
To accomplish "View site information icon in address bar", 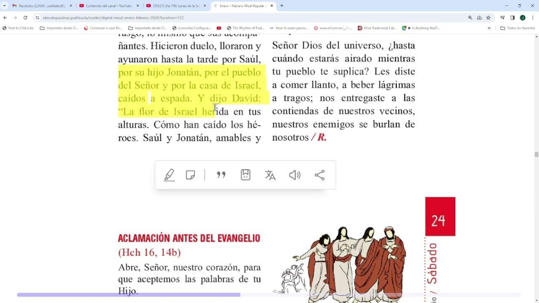I will coord(37,18).
